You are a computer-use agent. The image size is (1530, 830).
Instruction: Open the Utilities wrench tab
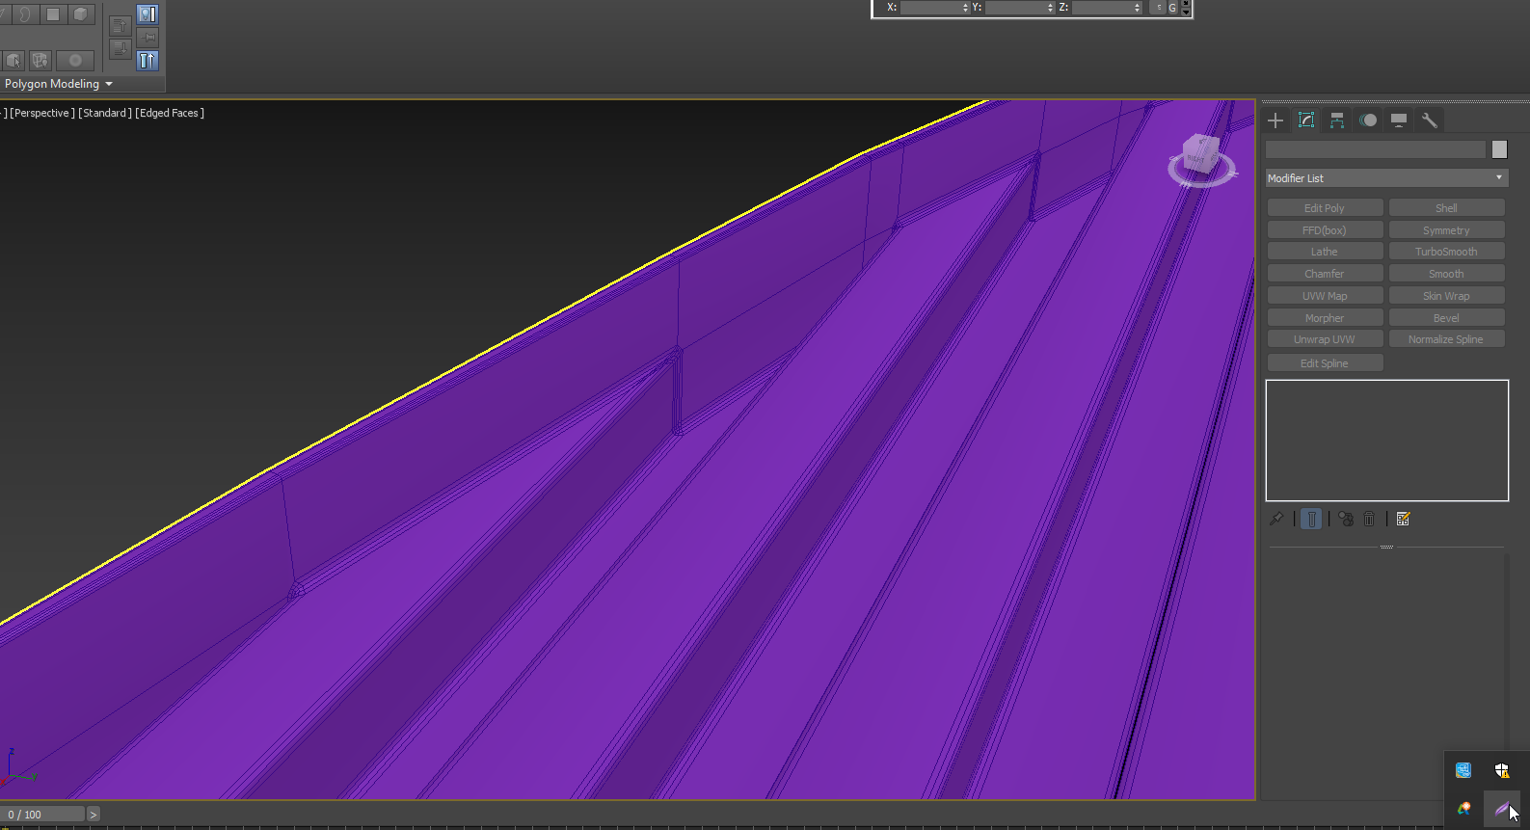(1430, 120)
